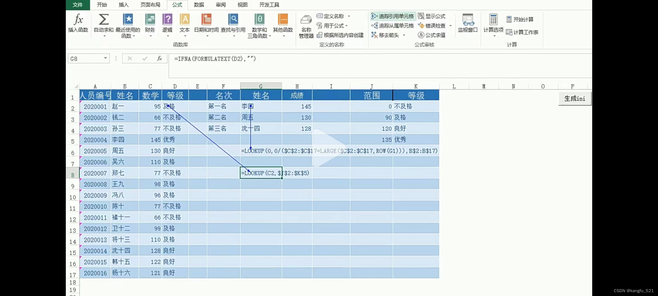Select cell H2 with value 145
The height and width of the screenshot is (296, 658).
click(x=297, y=106)
